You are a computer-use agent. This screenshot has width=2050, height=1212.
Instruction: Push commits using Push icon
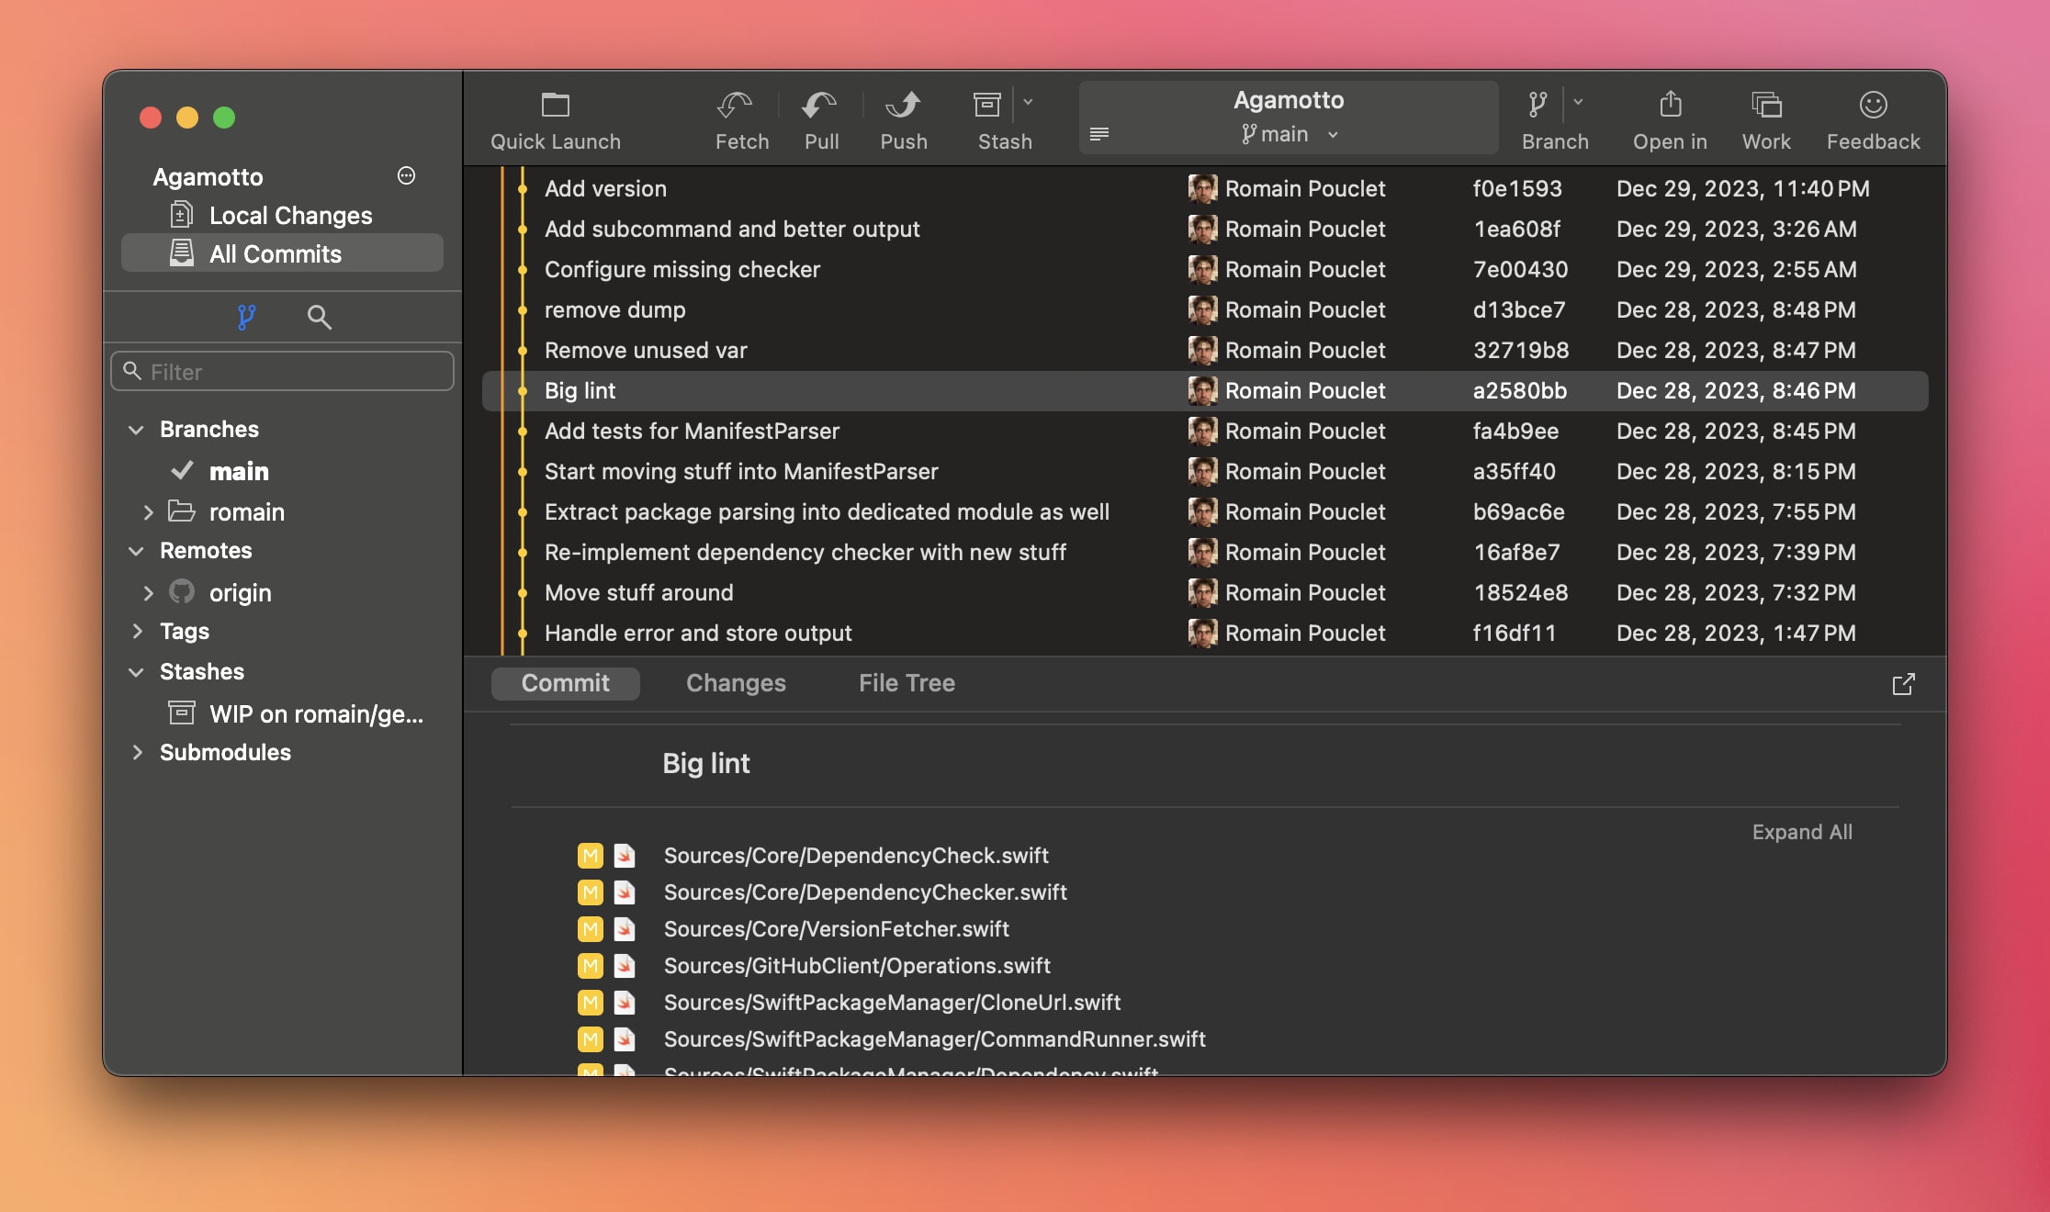903,105
